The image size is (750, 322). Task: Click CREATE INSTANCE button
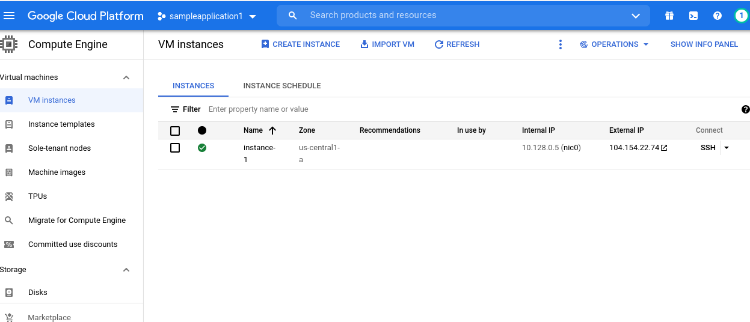301,44
